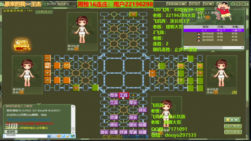Click the orange 师 piece in the left board's top row
Screen dimensions: 251x141
47,58
